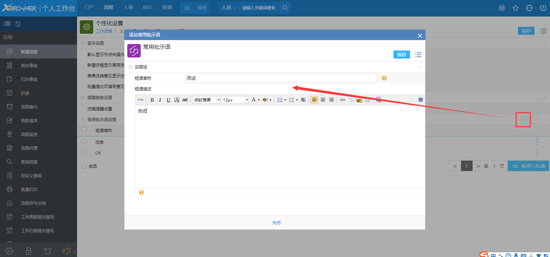Collapse the 设置项 section
This screenshot has height=257, width=550.
(x=420, y=67)
